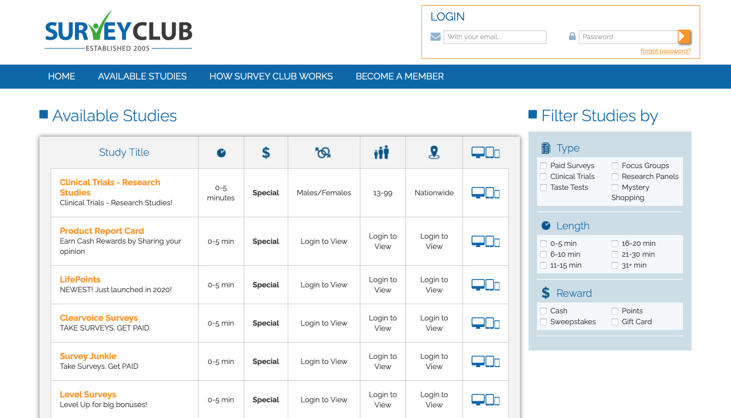Click devices icon in Level Surveys row

(x=486, y=400)
